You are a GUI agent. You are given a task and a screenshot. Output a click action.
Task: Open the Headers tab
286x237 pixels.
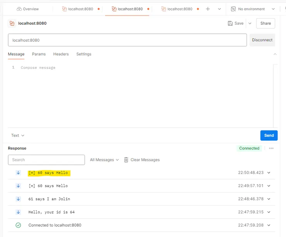tap(61, 54)
